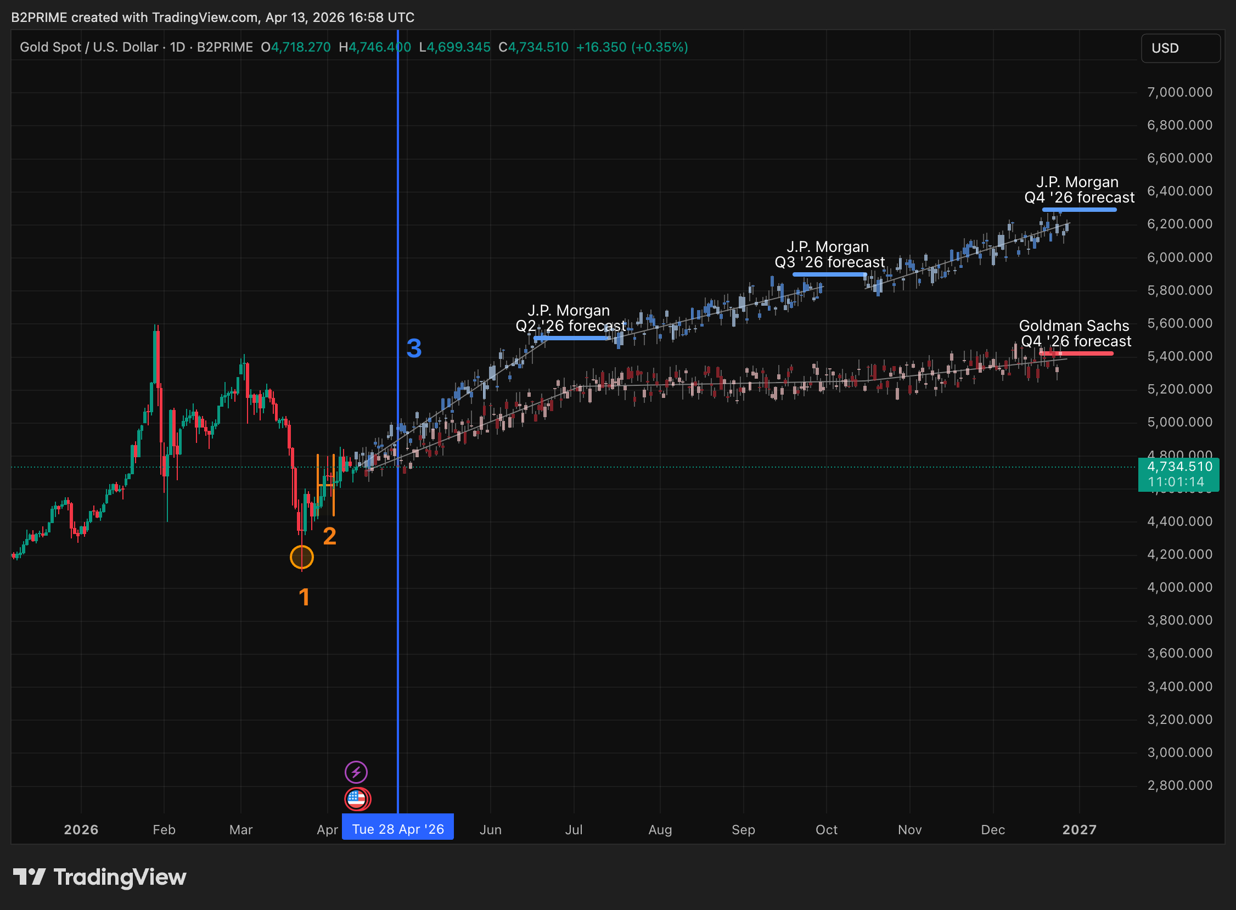Click the Aug label on time axis
This screenshot has height=910, width=1236.
coord(660,829)
